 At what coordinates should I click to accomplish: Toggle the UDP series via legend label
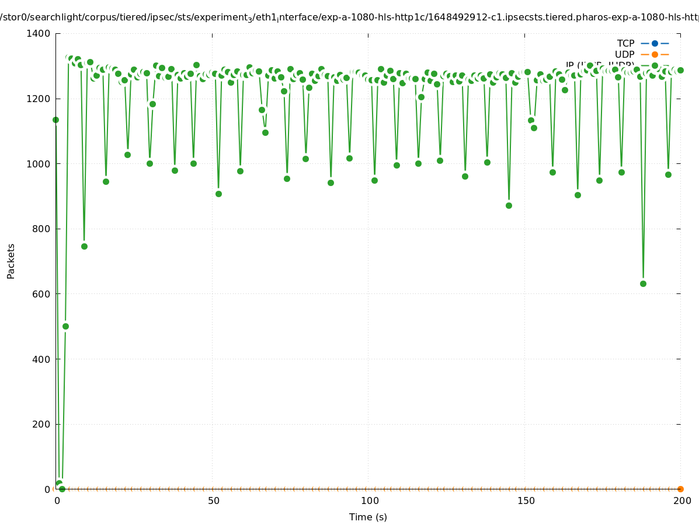pos(624,54)
